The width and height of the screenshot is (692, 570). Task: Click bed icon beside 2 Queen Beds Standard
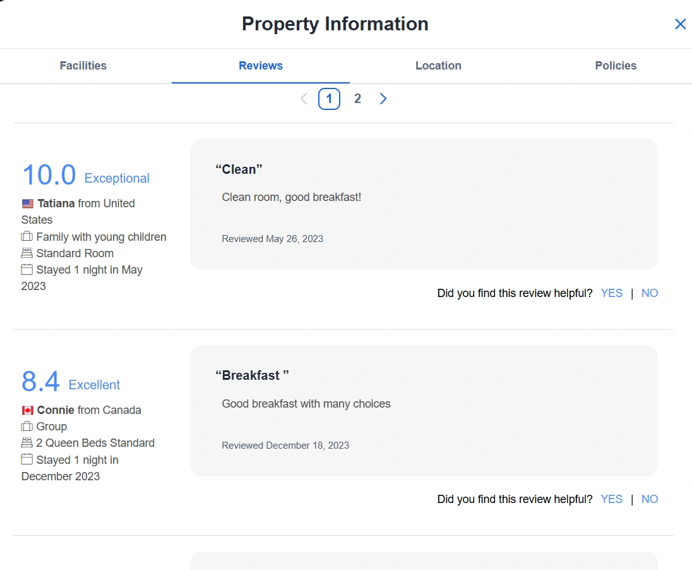(x=27, y=442)
